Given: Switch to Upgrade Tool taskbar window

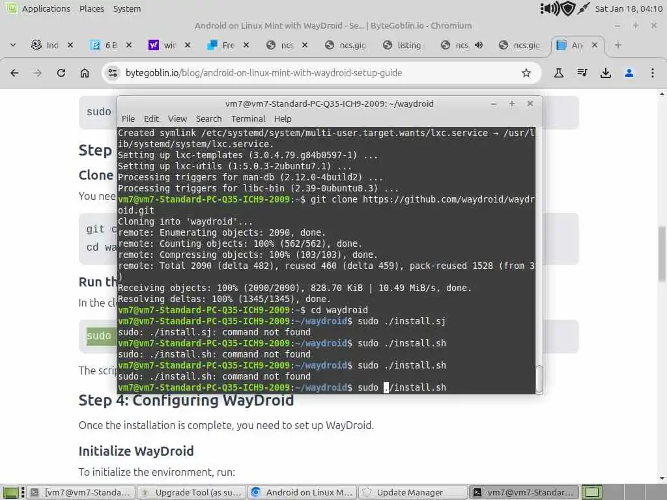Looking at the screenshot, I should coord(192,492).
